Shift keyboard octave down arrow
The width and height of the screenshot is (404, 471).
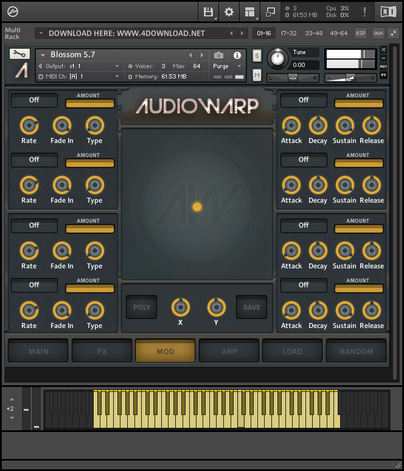pyautogui.click(x=12, y=418)
